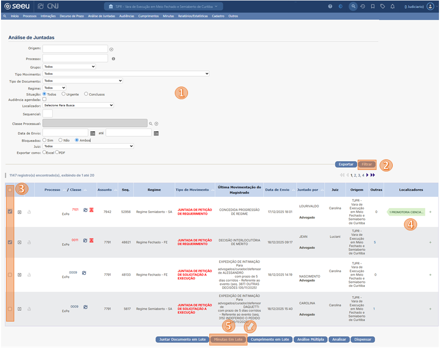Viewport: 440px width, 349px height.
Task: Check the Audiência agendada checkbox
Action: point(45,100)
